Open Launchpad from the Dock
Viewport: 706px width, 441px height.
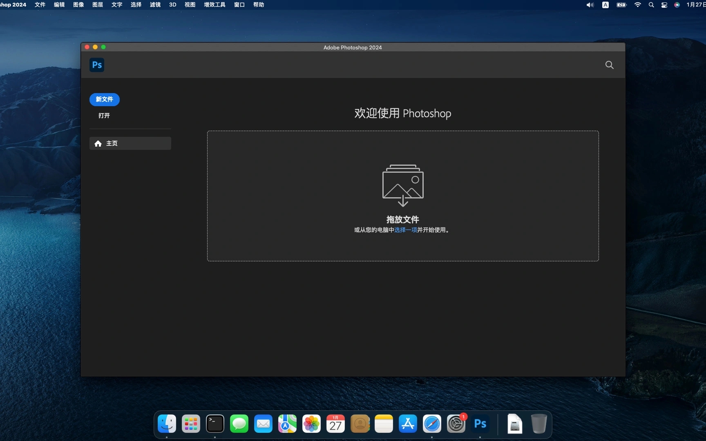(x=191, y=424)
